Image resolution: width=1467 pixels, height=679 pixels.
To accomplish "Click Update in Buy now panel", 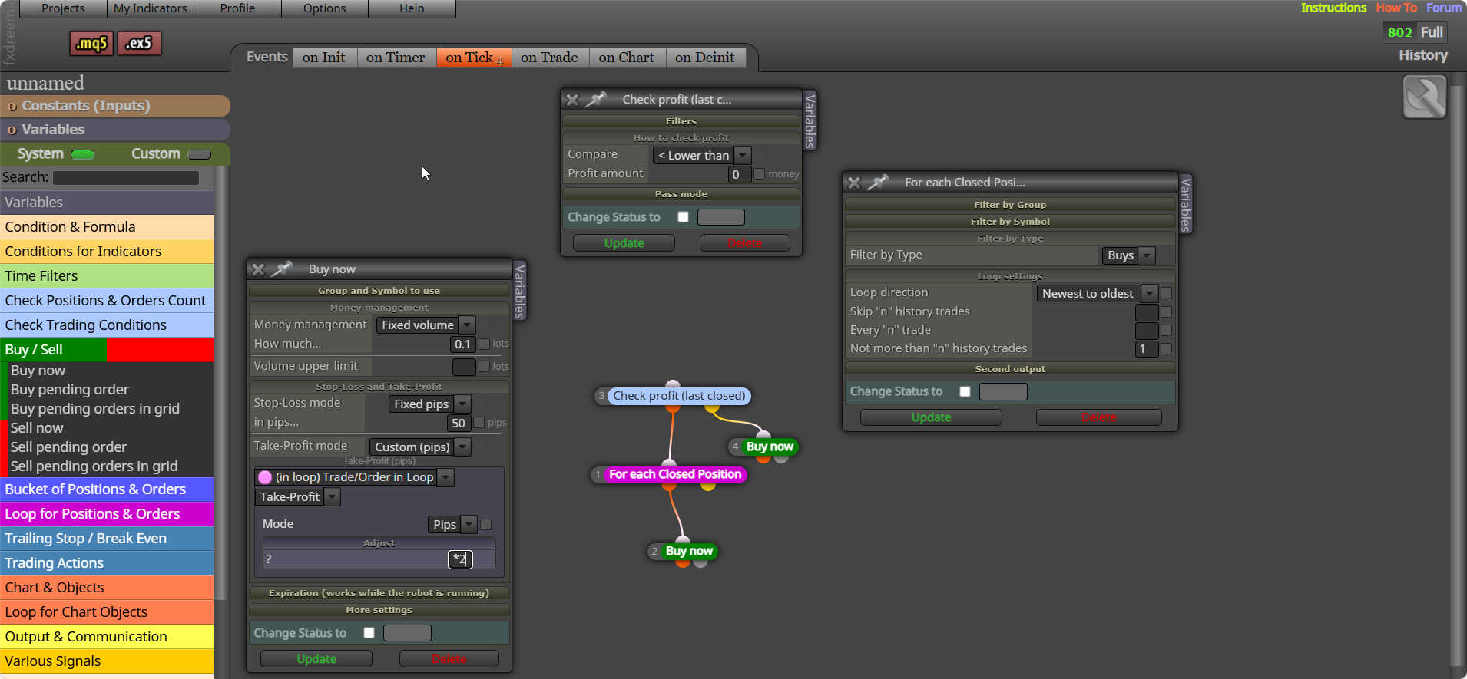I will tap(316, 659).
